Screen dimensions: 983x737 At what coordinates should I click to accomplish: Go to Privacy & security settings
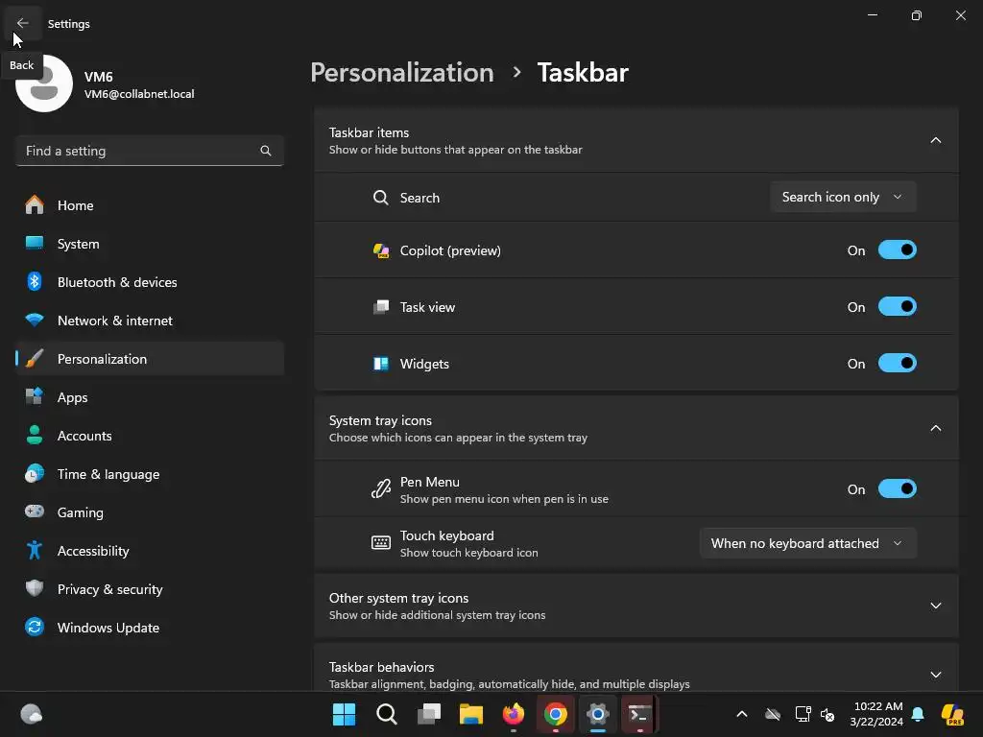[149, 589]
